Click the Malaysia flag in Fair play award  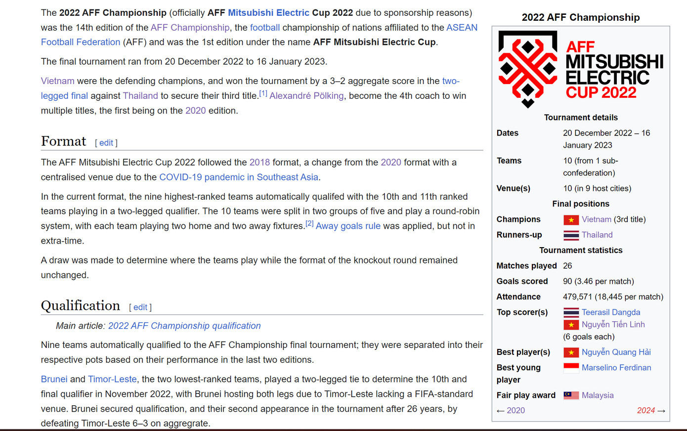point(571,395)
